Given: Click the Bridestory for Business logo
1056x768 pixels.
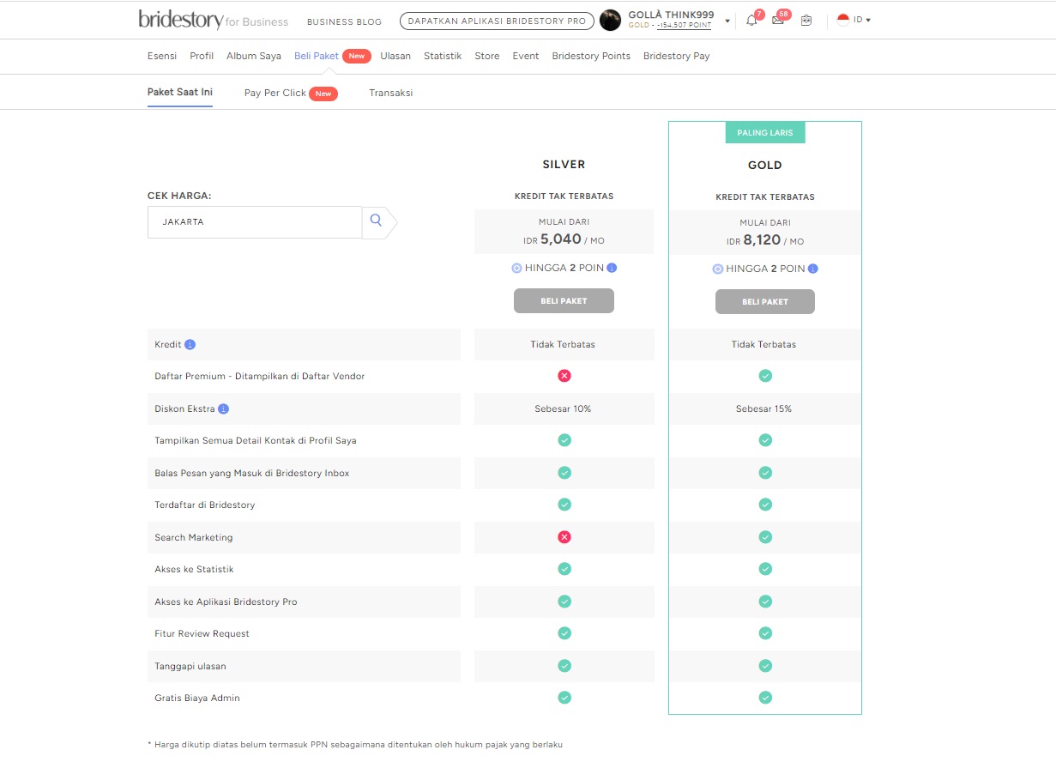Looking at the screenshot, I should pos(214,20).
